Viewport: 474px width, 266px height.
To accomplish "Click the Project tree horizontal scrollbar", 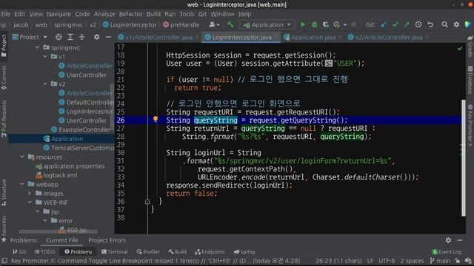I will pos(58,231).
